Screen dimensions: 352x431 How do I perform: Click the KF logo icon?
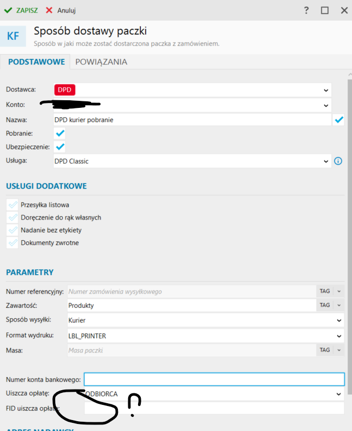14,36
